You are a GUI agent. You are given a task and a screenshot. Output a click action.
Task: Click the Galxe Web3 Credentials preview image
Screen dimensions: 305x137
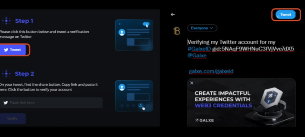click(241, 102)
